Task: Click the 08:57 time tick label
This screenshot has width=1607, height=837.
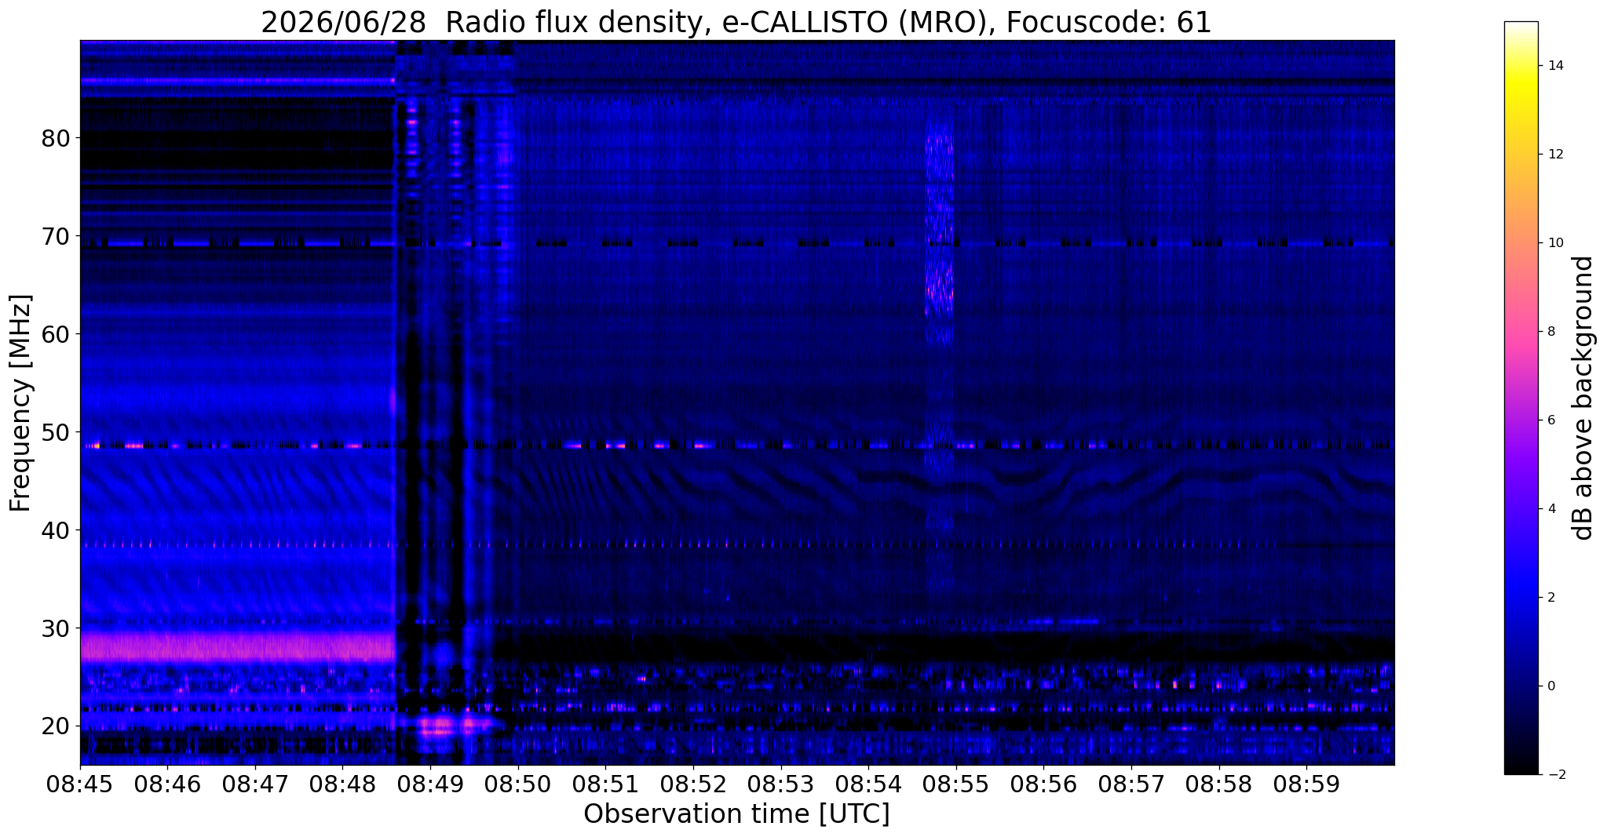Action: click(x=1131, y=783)
